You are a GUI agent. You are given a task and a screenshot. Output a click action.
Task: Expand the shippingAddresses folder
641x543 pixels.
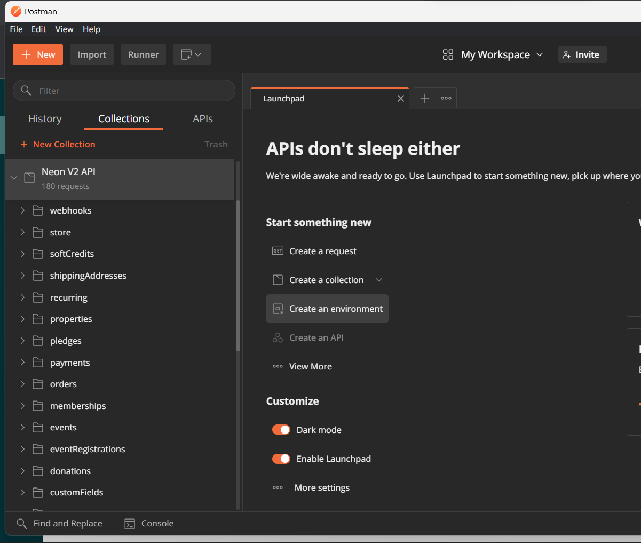pos(22,276)
